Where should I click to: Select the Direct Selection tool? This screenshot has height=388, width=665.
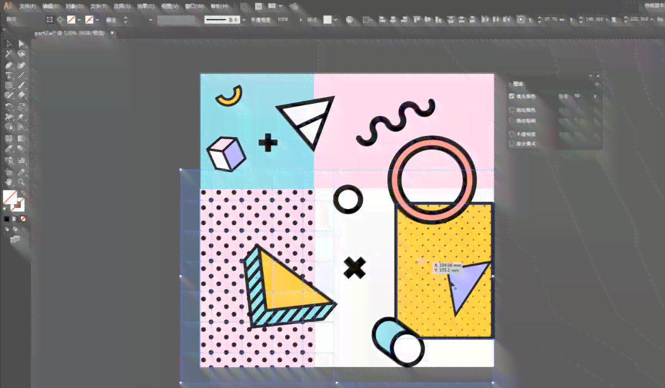click(22, 44)
